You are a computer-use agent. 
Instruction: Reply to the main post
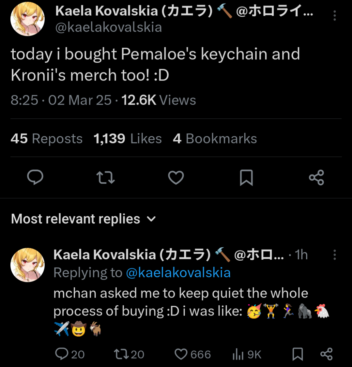(35, 177)
